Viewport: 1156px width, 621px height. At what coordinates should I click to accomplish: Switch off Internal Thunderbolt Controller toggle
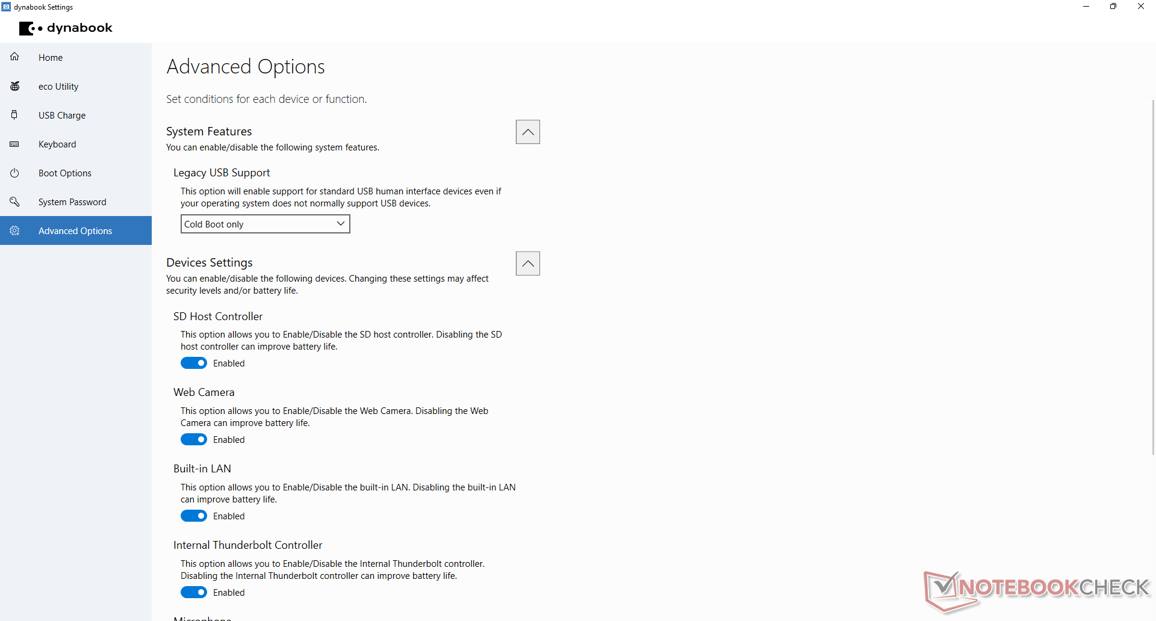(194, 592)
